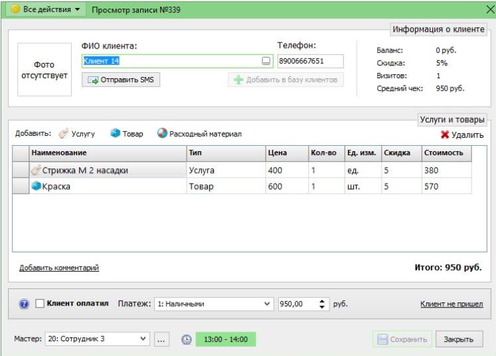Check the Клиент оплатил checkbox
The height and width of the screenshot is (356, 496).
pyautogui.click(x=40, y=304)
